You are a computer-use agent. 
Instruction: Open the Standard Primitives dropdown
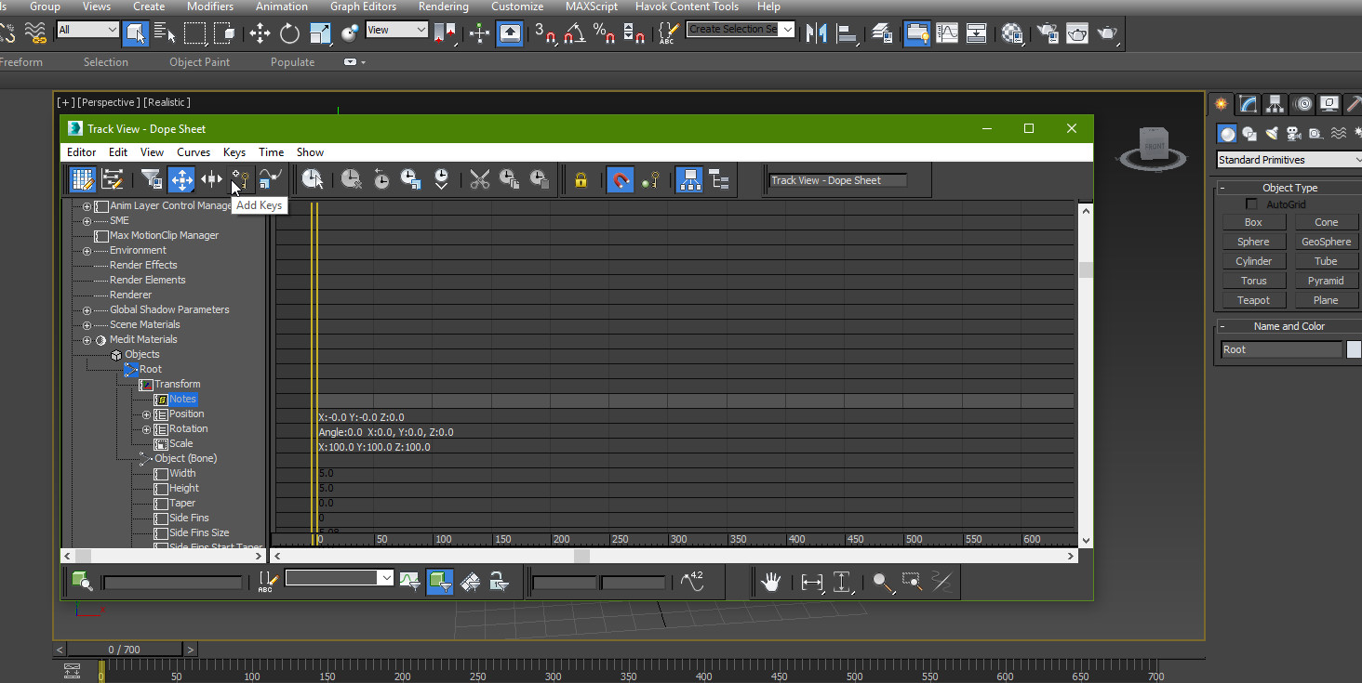pos(1288,159)
